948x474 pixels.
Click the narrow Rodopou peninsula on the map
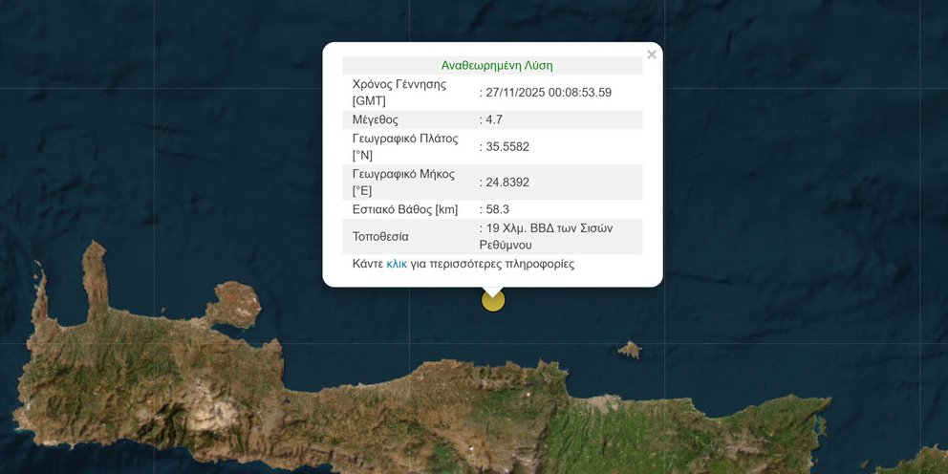coord(94,277)
